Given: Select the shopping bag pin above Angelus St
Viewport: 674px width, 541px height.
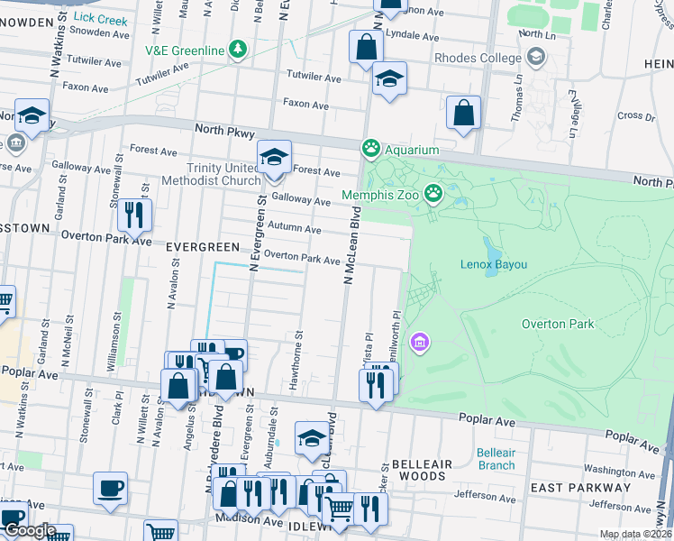Looking at the screenshot, I should [178, 389].
